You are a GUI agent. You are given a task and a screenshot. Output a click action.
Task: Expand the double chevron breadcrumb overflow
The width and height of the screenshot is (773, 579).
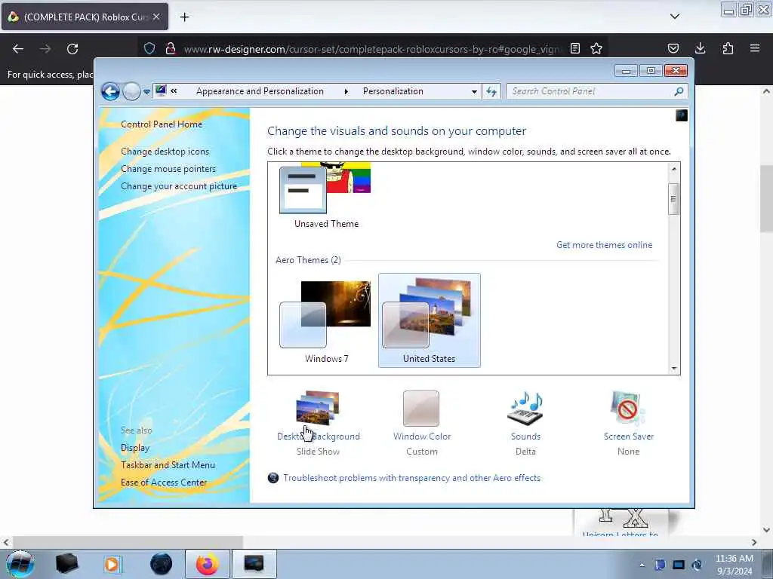tap(174, 91)
